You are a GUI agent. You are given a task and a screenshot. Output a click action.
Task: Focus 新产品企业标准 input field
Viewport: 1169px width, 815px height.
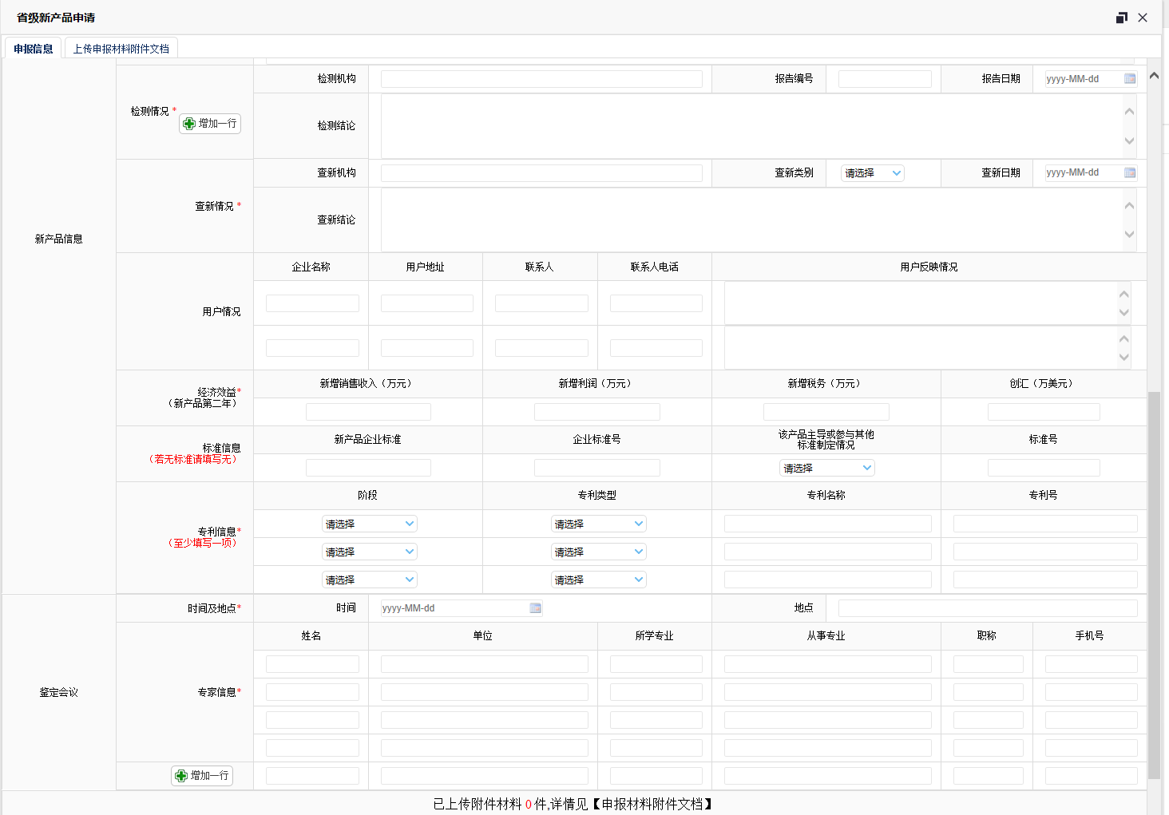(368, 468)
